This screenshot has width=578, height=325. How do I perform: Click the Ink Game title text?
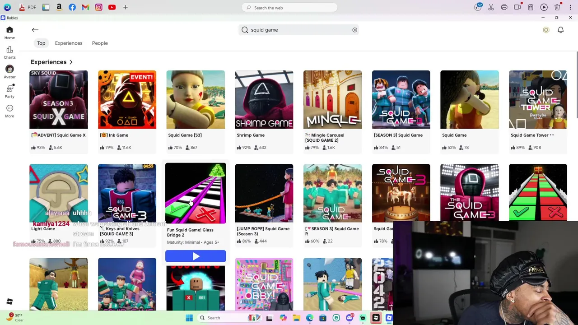point(114,135)
